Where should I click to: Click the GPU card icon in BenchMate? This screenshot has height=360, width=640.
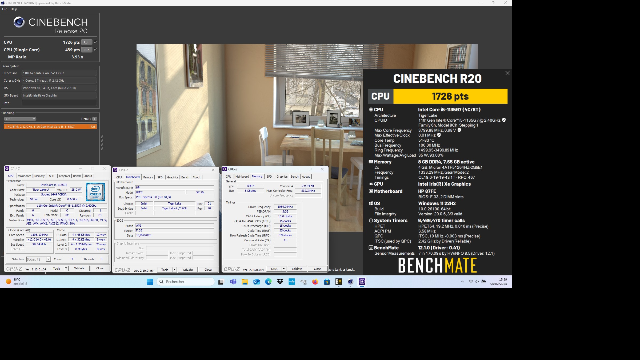pyautogui.click(x=371, y=184)
